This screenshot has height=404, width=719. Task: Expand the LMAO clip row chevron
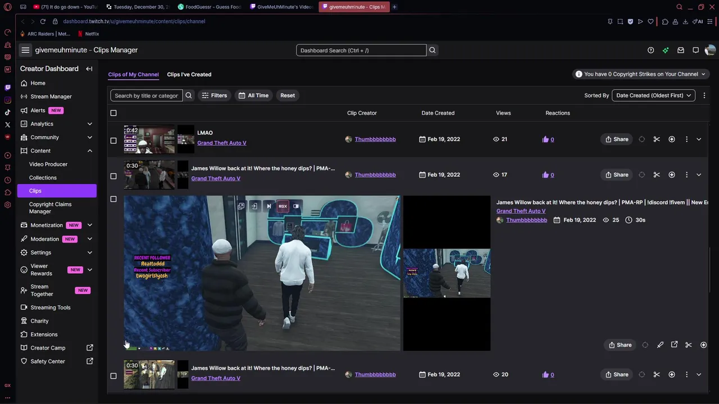[699, 139]
